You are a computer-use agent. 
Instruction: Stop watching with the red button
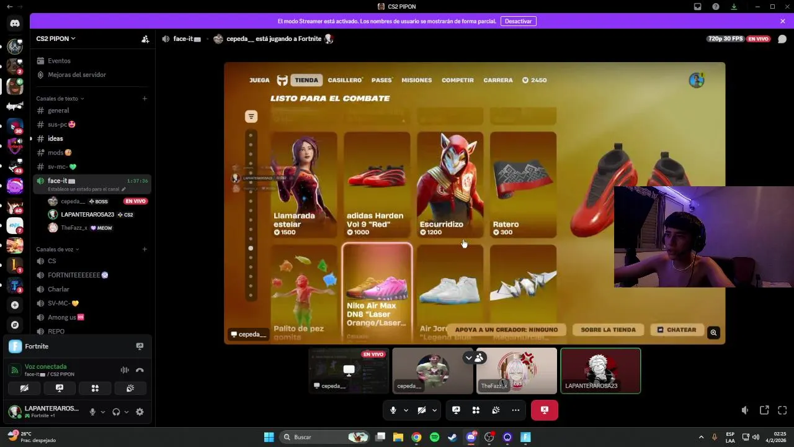click(x=545, y=410)
